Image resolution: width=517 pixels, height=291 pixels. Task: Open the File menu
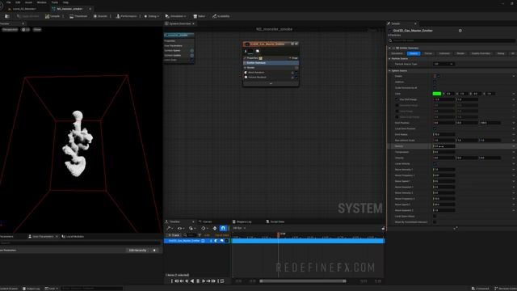click(9, 2)
